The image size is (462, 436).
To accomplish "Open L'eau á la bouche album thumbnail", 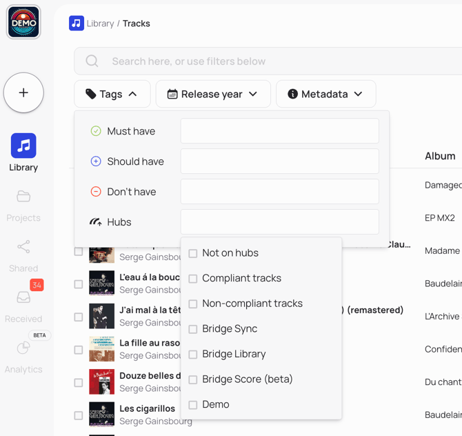I will tap(101, 283).
